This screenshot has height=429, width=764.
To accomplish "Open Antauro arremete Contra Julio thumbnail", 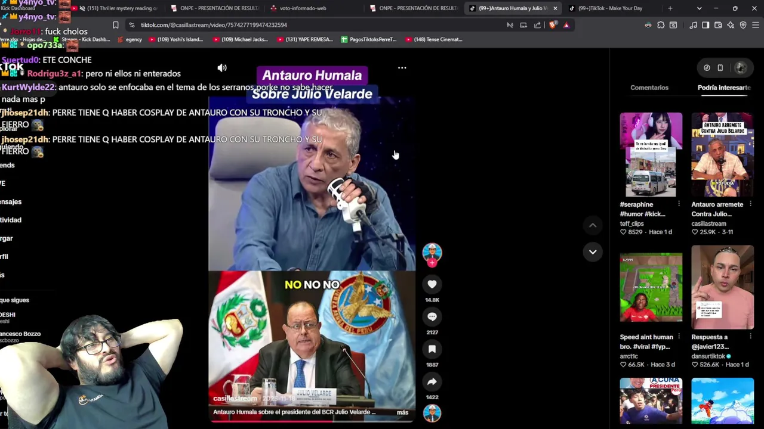I will (722, 154).
